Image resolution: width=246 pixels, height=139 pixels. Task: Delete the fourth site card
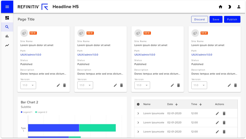click(235, 85)
